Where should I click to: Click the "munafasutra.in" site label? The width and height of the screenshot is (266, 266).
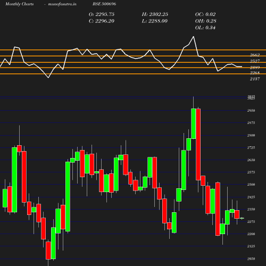click(62, 4)
